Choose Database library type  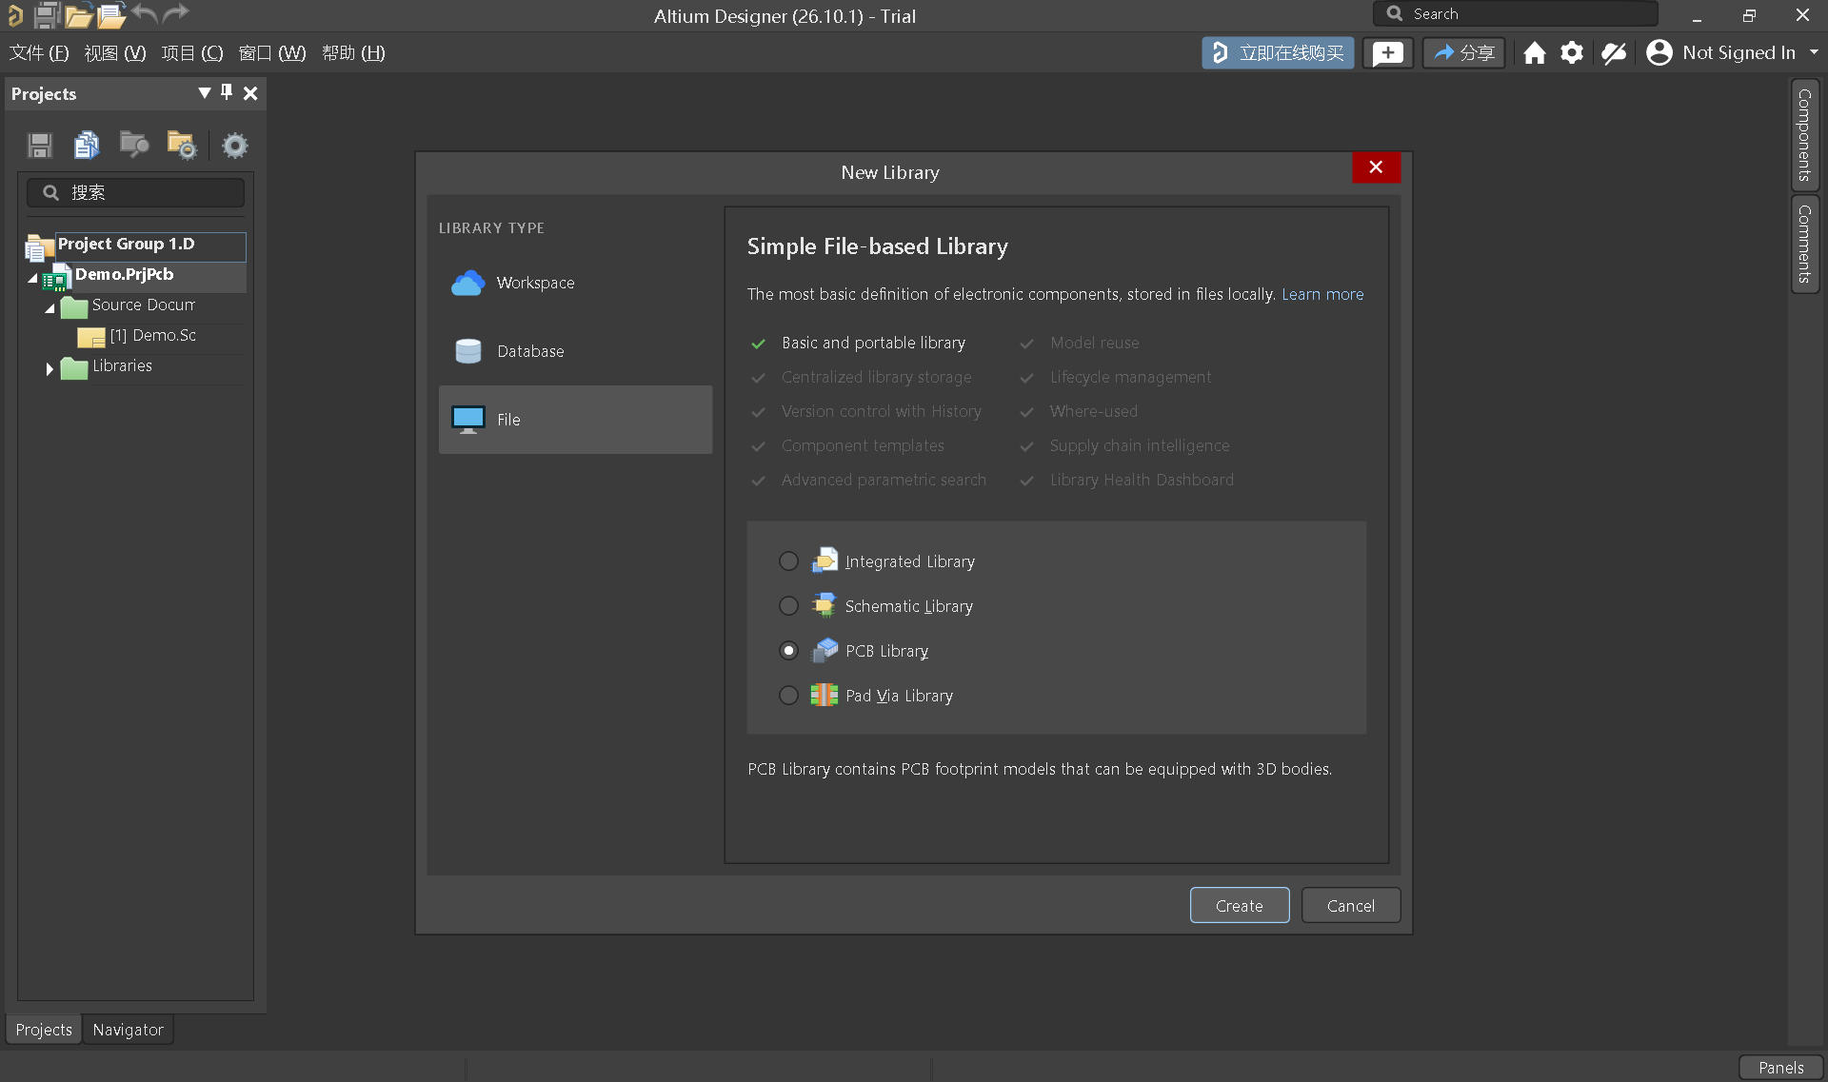(x=575, y=351)
